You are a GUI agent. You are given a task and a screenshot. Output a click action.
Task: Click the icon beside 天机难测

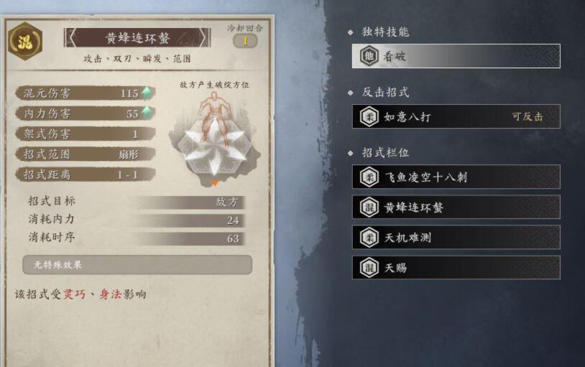pyautogui.click(x=369, y=237)
